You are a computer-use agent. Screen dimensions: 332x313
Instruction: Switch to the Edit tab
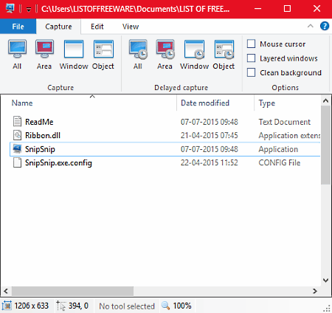[x=97, y=27]
